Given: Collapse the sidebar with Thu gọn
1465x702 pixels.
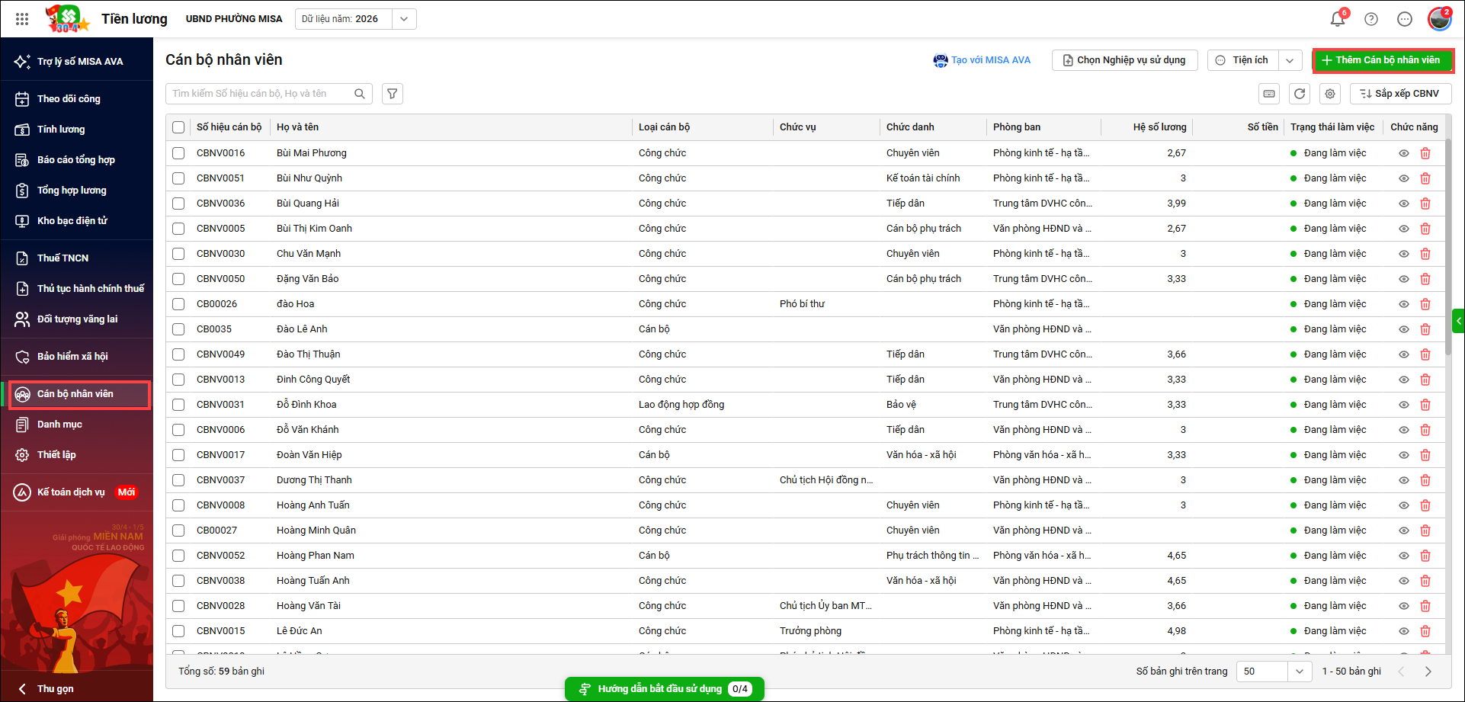Looking at the screenshot, I should click(46, 688).
